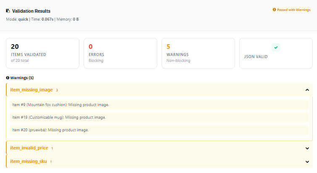Screen dimensions: 317x173
Task: Click the count 3 beside item_missing_image
Action: (x=57, y=90)
